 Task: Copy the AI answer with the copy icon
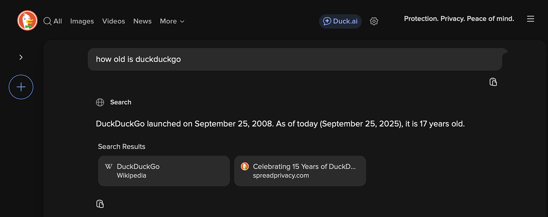pos(100,204)
